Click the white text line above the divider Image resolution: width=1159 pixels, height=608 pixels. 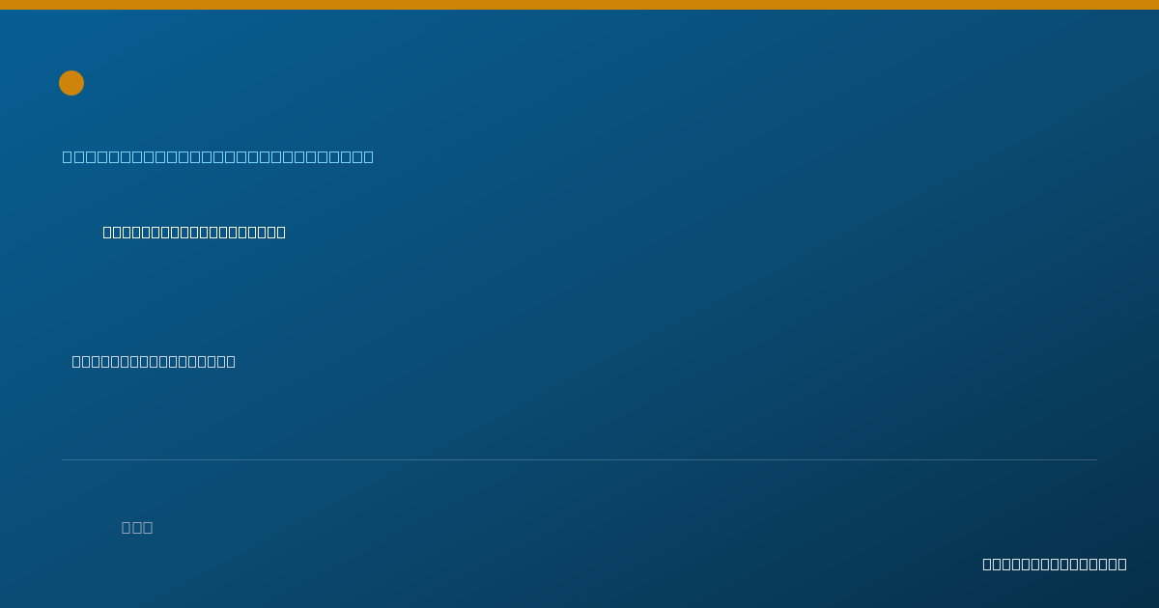click(154, 361)
